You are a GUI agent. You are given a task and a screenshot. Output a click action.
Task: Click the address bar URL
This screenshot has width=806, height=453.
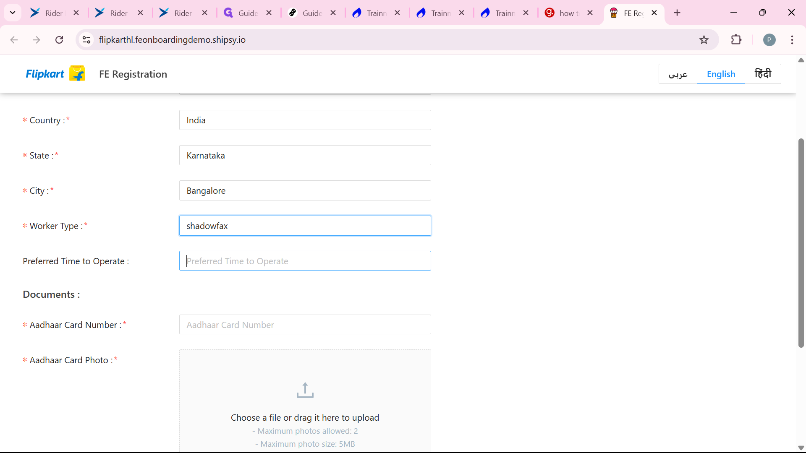(172, 40)
